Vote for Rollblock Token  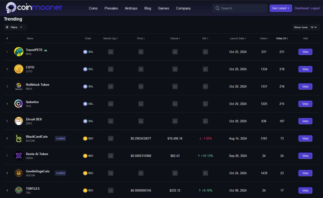[x=305, y=87]
